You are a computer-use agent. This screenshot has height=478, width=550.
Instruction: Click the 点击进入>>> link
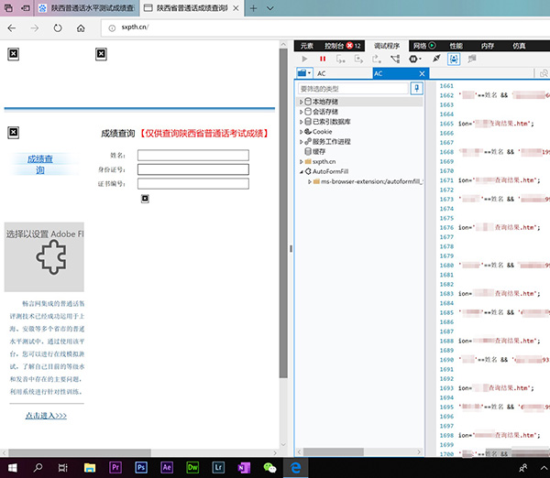46,416
